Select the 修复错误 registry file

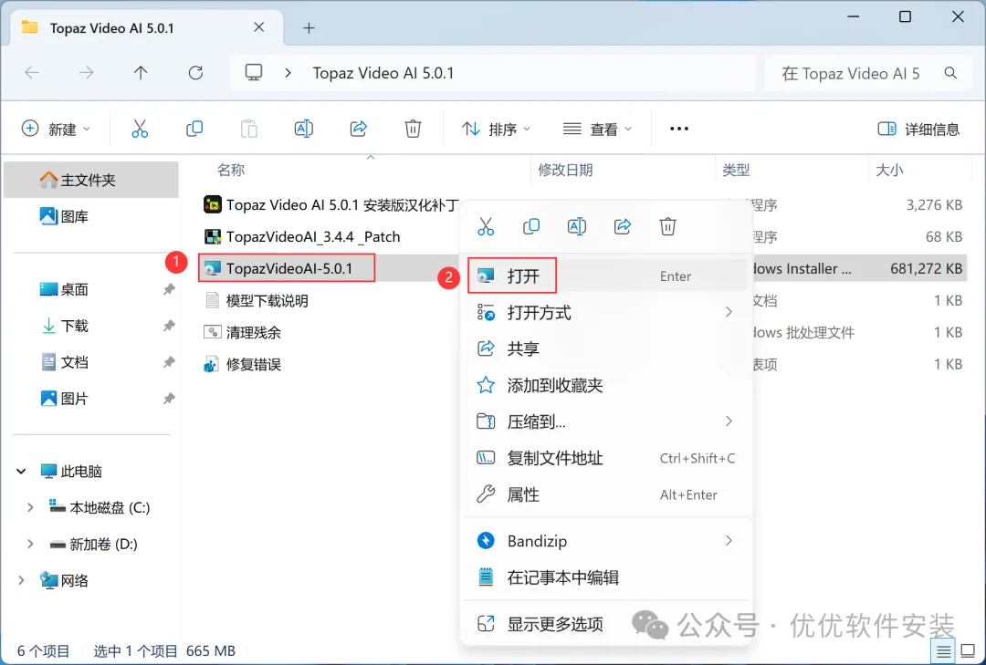pyautogui.click(x=243, y=365)
